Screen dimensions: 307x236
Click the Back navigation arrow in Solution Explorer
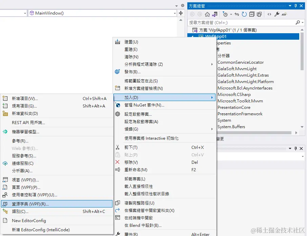click(192, 14)
